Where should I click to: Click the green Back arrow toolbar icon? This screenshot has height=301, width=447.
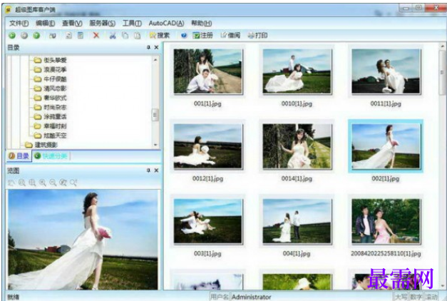[12, 36]
